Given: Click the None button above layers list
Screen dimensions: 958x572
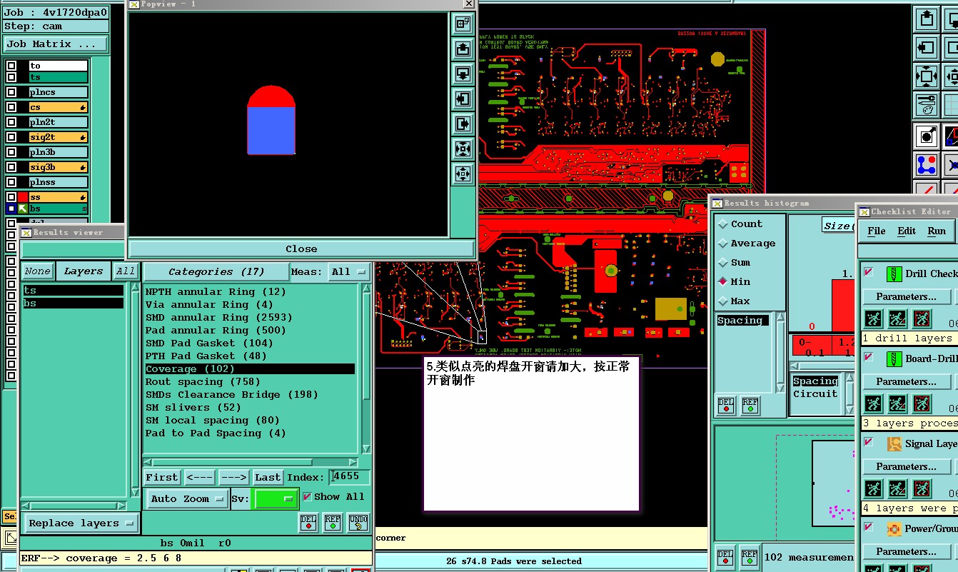Looking at the screenshot, I should coord(37,271).
